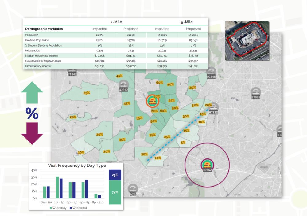Click the 75% green bar segment
The width and height of the screenshot is (307, 216).
115,192
